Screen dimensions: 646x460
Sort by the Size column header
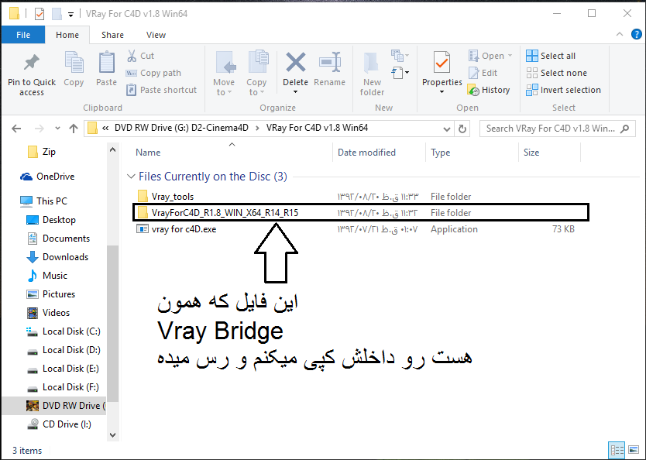[x=531, y=153]
